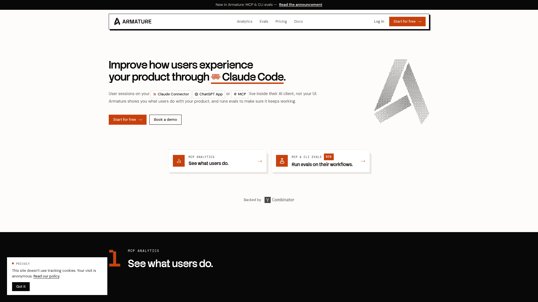
Task: Select the Claude Connector chip
Action: pyautogui.click(x=171, y=94)
